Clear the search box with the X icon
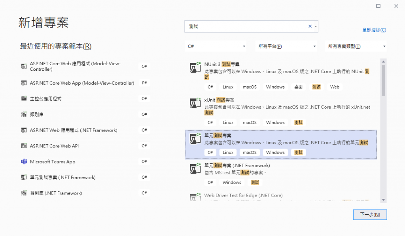The width and height of the screenshot is (405, 236). pyautogui.click(x=310, y=26)
